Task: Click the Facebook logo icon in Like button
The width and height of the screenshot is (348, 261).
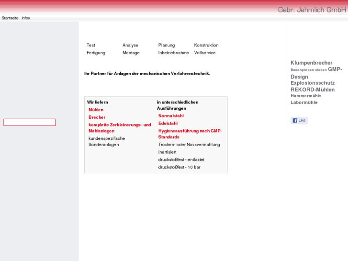Action: [295, 120]
